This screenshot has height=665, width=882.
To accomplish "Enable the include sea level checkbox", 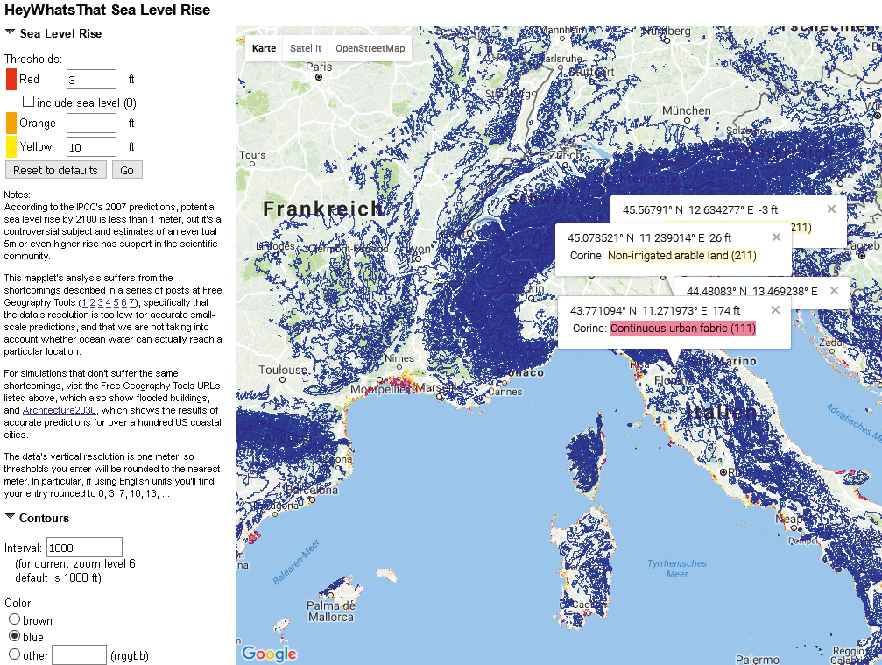I will (x=28, y=102).
